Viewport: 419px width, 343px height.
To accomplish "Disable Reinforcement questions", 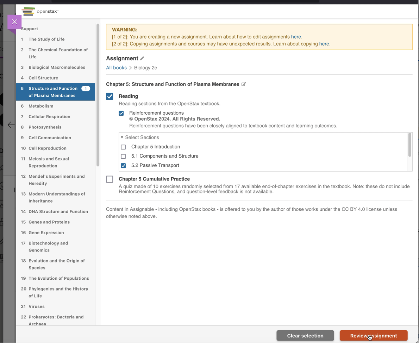I will [121, 113].
